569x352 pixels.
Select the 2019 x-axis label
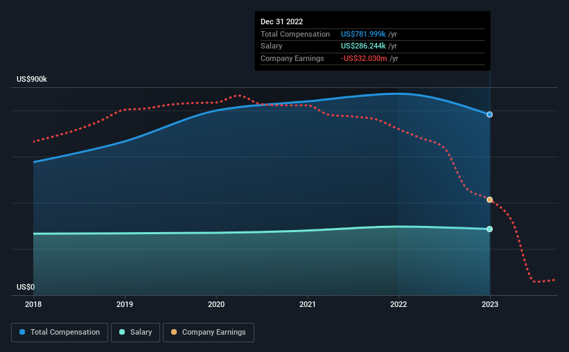125,304
